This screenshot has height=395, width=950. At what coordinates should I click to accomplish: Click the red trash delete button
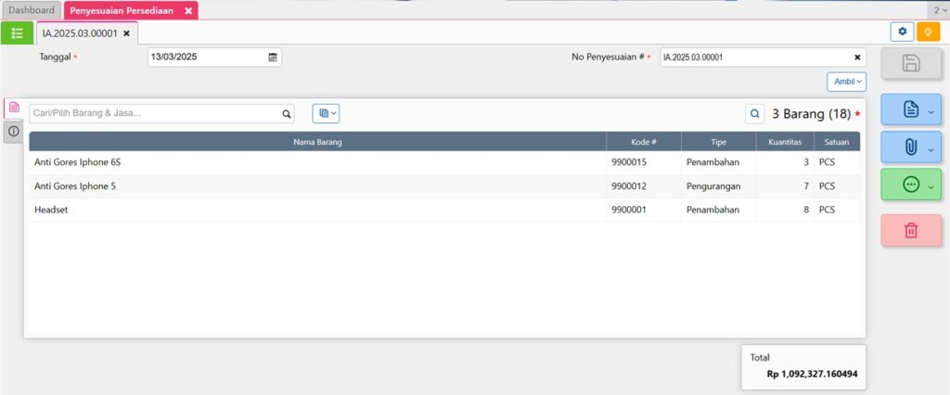910,230
